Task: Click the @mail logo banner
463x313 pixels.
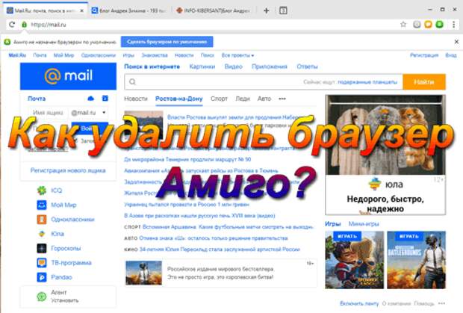Action: point(68,76)
